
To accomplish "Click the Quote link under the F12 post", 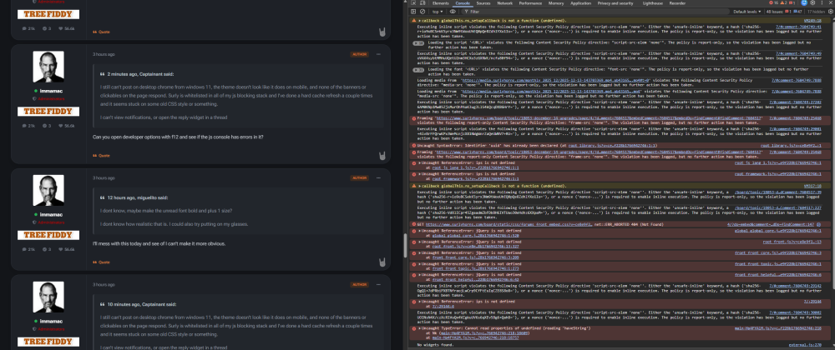I will (102, 155).
